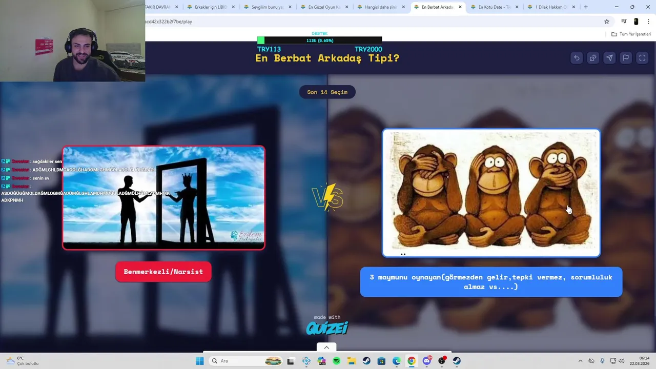656x369 pixels.
Task: Open File Explorer from the taskbar
Action: [351, 361]
